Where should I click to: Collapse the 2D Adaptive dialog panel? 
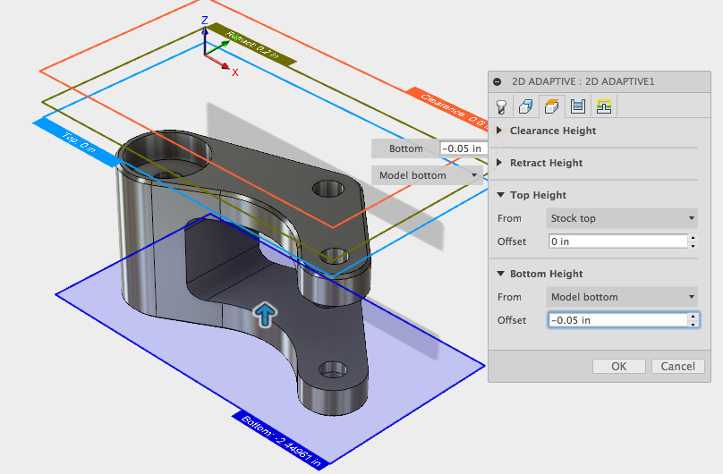point(498,80)
